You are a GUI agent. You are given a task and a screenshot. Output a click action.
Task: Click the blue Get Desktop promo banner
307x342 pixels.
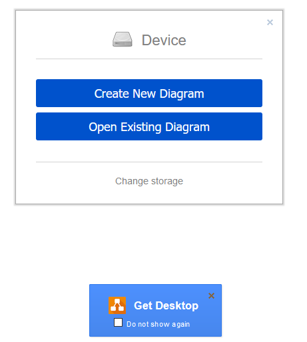(155, 310)
